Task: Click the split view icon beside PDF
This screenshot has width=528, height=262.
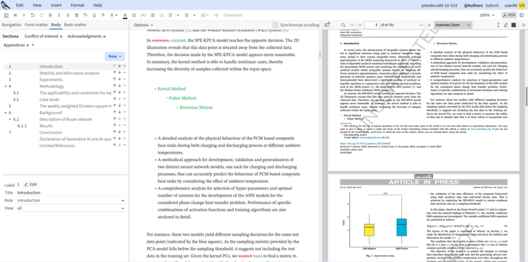Action: coord(522,15)
